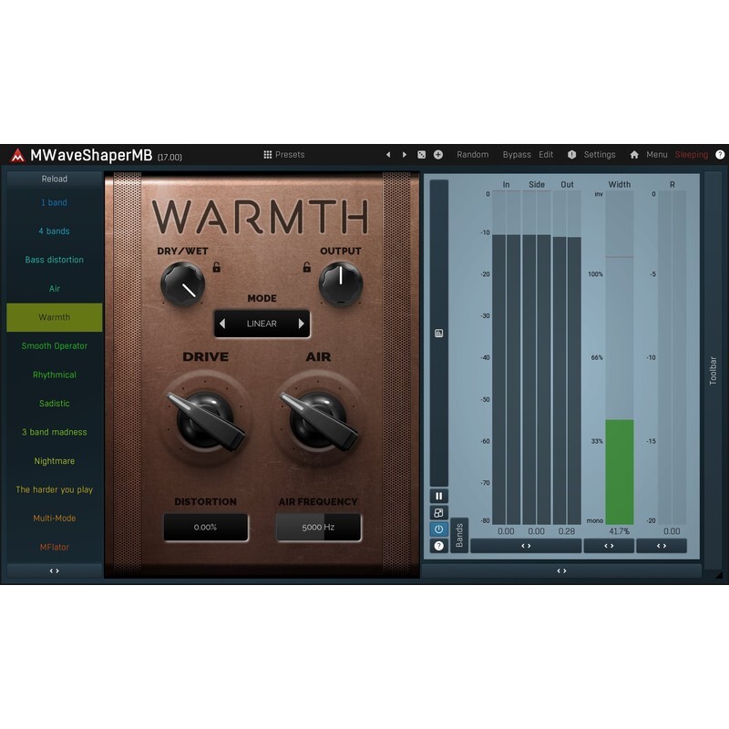Select the Air preset
Screen dimensions: 729x729
tap(55, 289)
